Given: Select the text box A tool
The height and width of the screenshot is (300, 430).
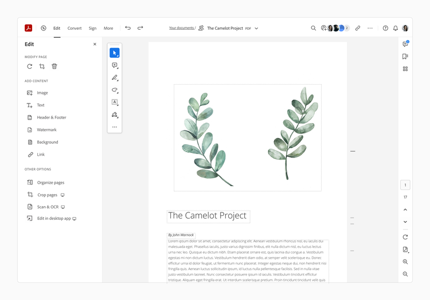Looking at the screenshot, I should click(114, 102).
